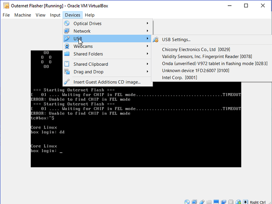Close the open Devices menu
Screen dimensions: 272x204
click(x=72, y=15)
